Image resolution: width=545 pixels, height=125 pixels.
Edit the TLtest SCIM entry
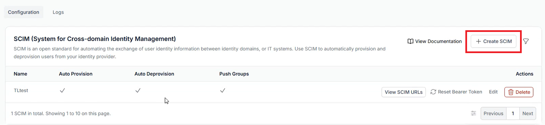click(x=493, y=92)
